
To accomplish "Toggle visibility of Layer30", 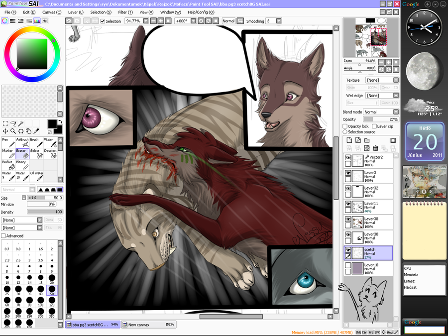I will point(348,235).
